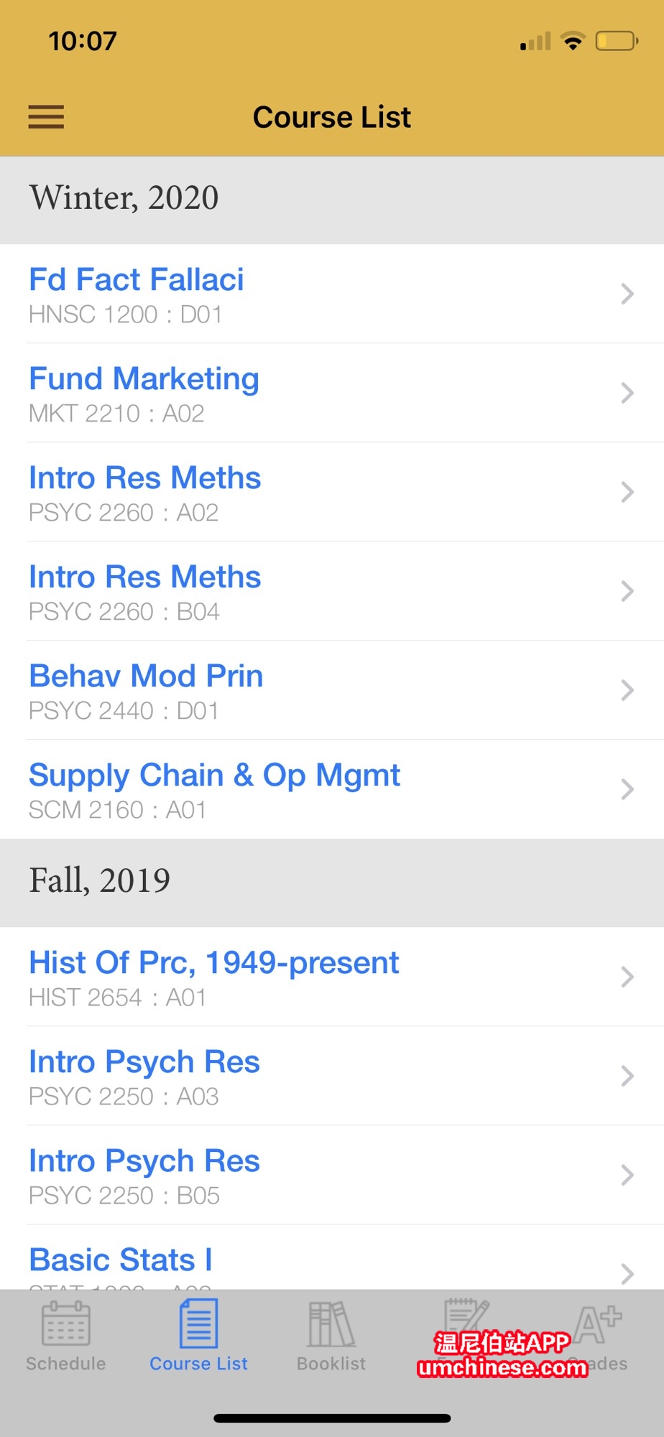664x1437 pixels.
Task: View Basic Stats I course
Action: [x=121, y=1260]
